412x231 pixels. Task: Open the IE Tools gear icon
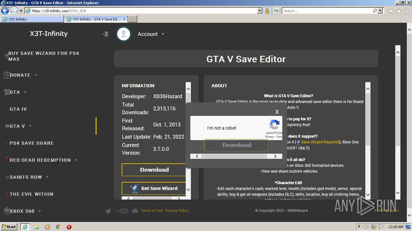pos(407,11)
